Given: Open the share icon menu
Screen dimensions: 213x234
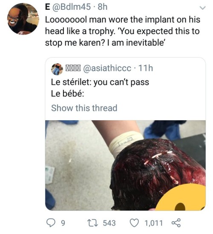Looking at the screenshot, I should tap(176, 223).
